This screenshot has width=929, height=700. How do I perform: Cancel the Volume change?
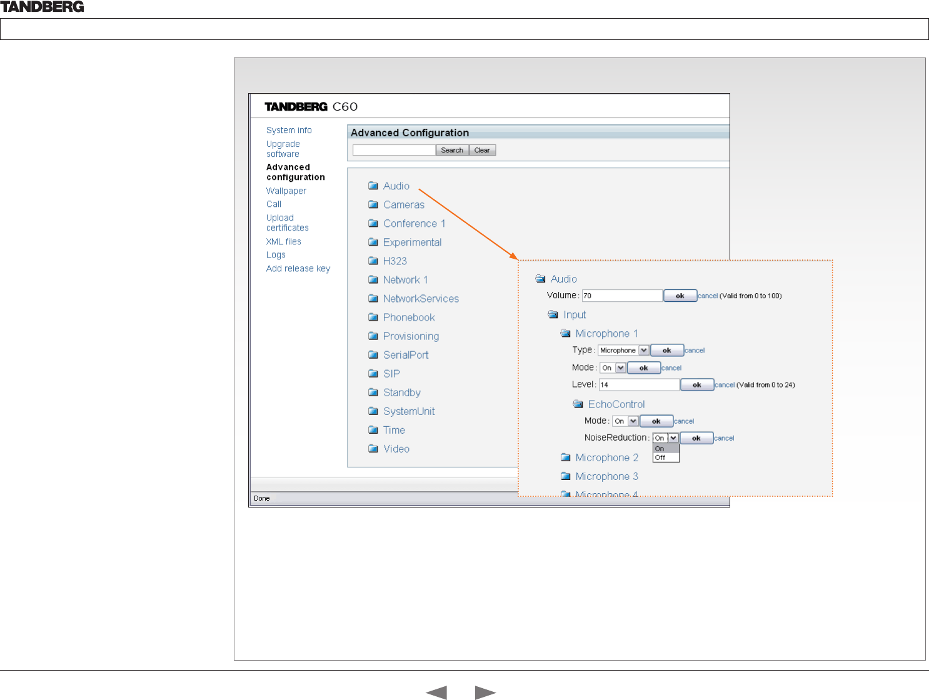(708, 296)
